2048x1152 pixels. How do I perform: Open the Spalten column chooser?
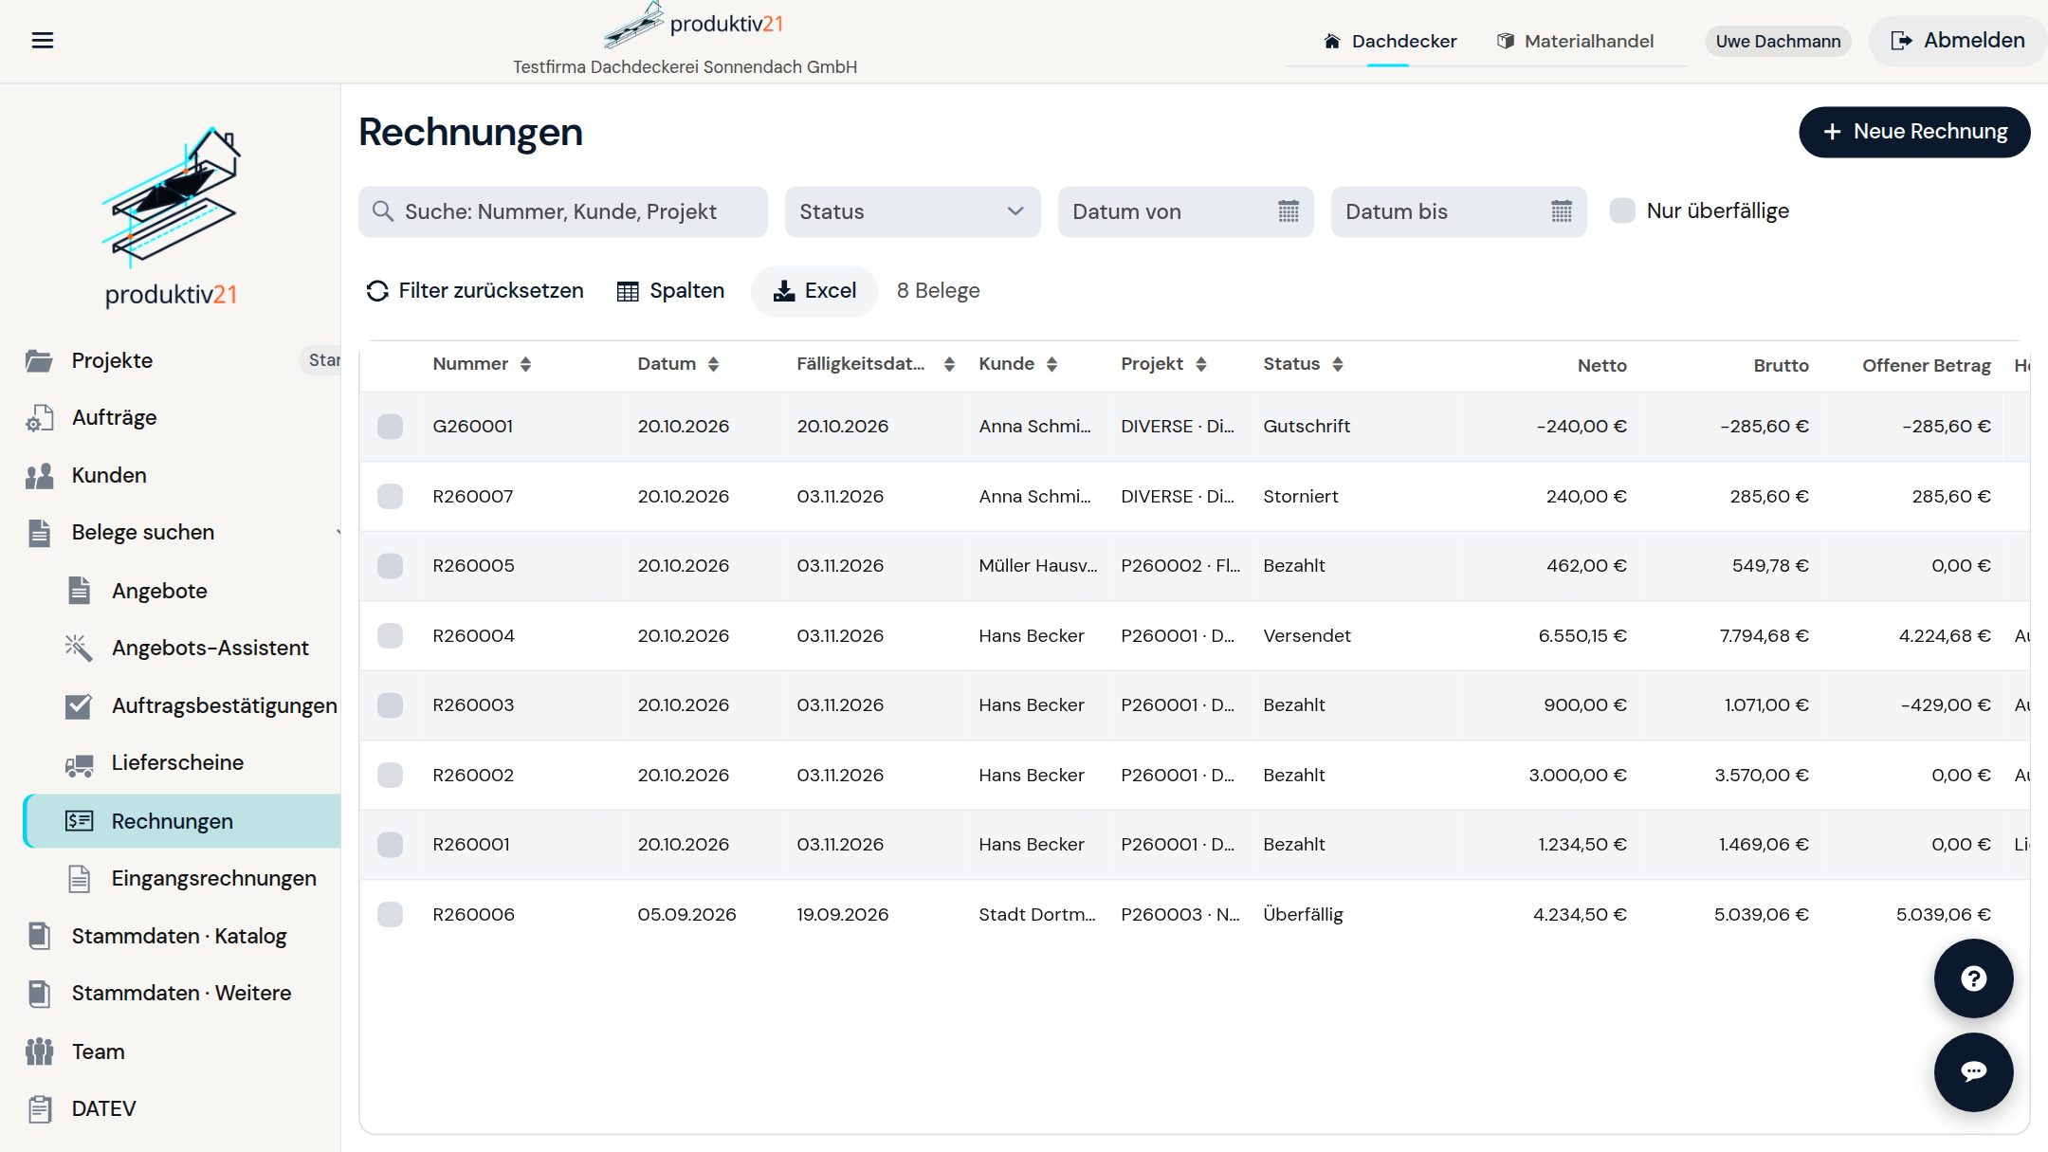point(670,290)
